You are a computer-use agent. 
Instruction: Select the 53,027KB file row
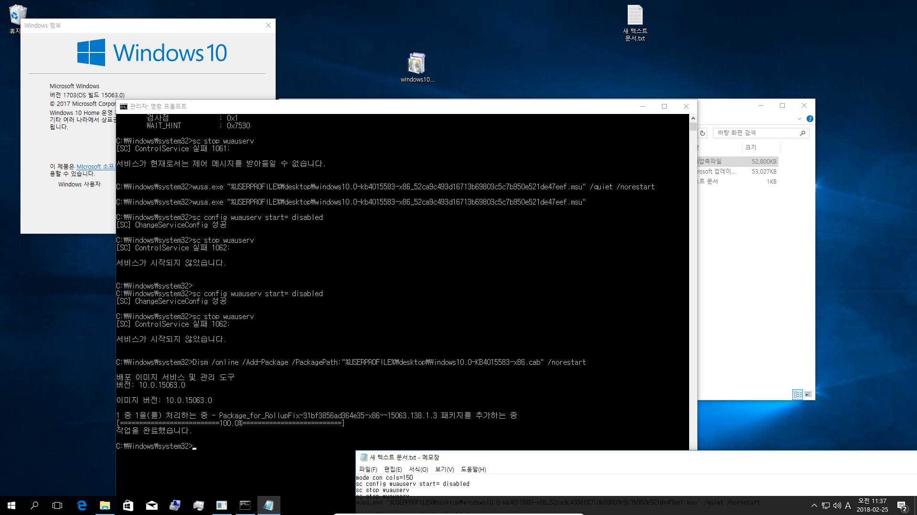(x=738, y=172)
